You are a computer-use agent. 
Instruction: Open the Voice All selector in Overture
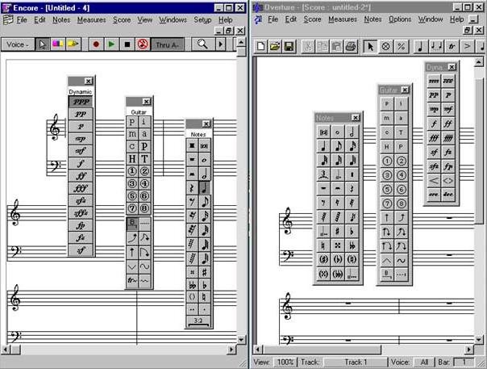[424, 363]
